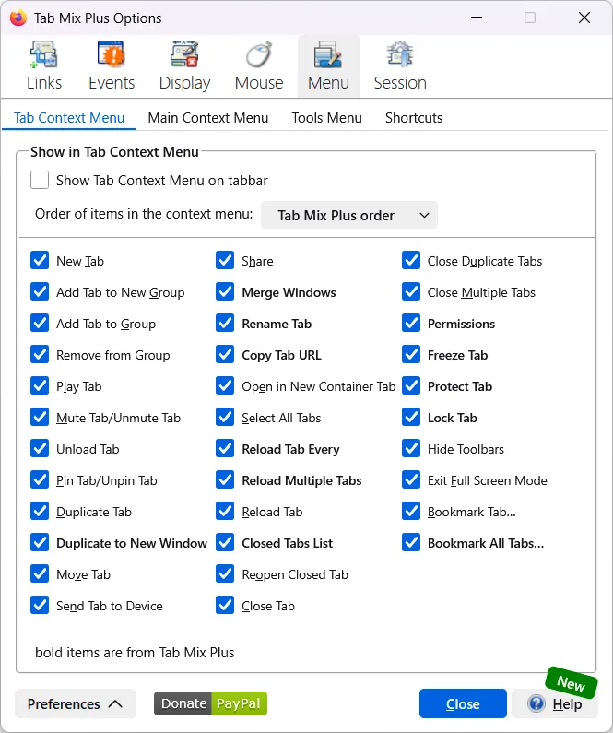
Task: Switch to the Display options panel
Action: (184, 67)
